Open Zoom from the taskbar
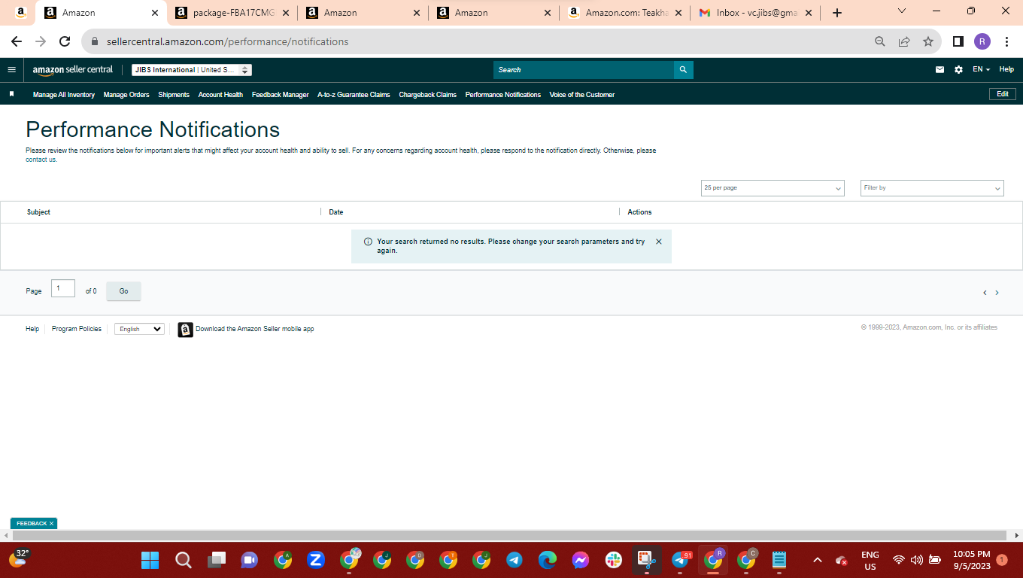This screenshot has height=578, width=1023. tap(316, 560)
